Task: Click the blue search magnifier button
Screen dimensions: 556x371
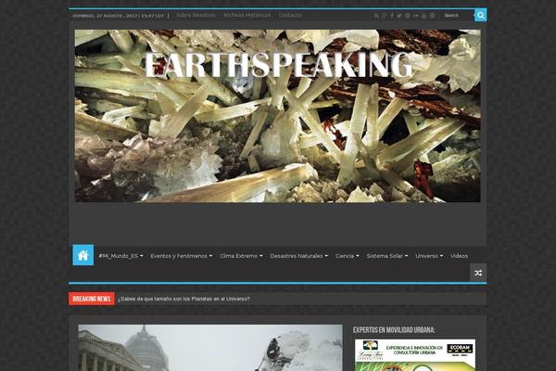Action: [x=480, y=15]
